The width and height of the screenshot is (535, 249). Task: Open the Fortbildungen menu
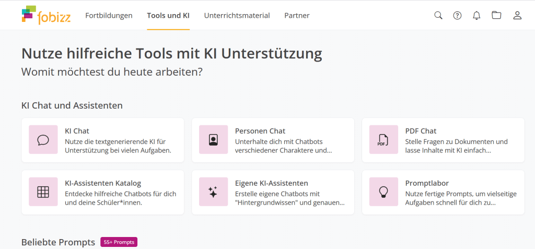(109, 16)
